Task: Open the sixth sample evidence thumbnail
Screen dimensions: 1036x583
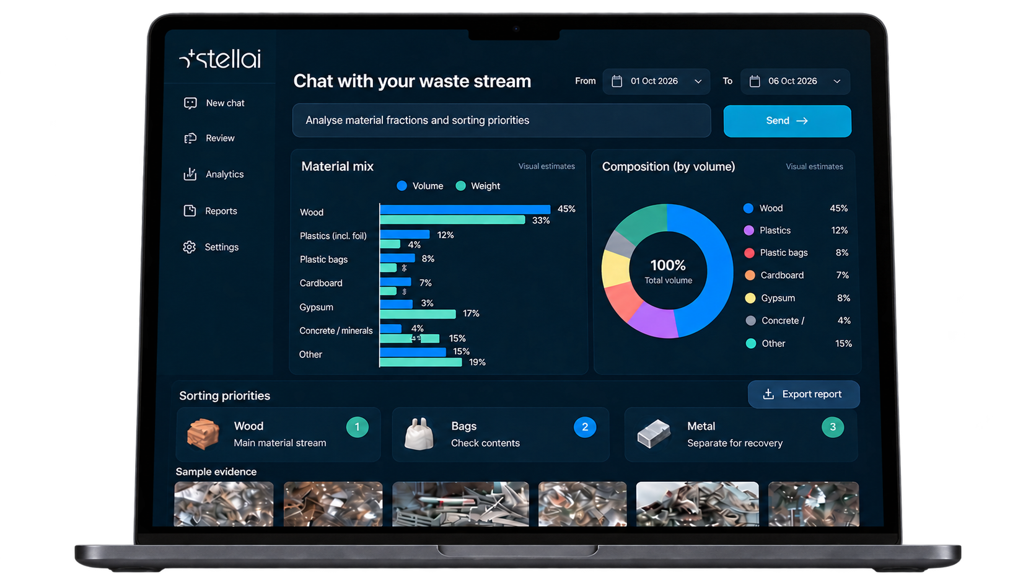Action: (x=814, y=504)
